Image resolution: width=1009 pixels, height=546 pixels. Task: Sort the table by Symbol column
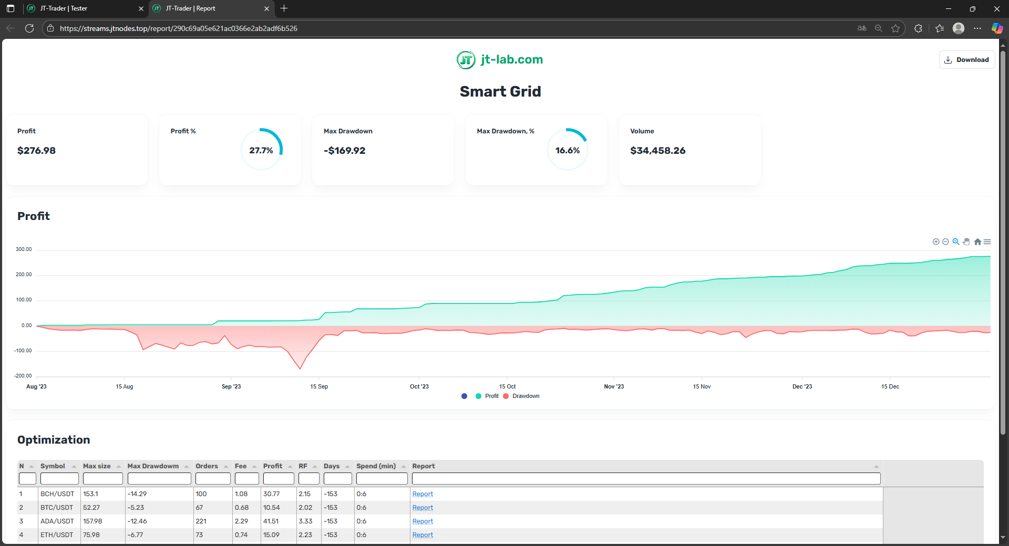pos(53,466)
